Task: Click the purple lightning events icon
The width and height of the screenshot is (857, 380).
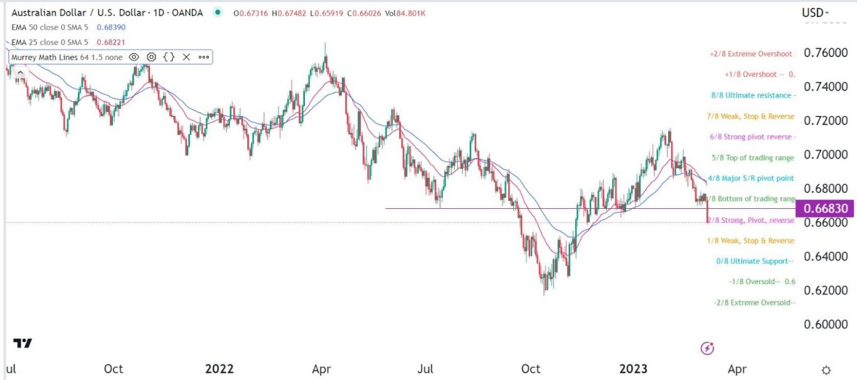Action: [x=708, y=348]
